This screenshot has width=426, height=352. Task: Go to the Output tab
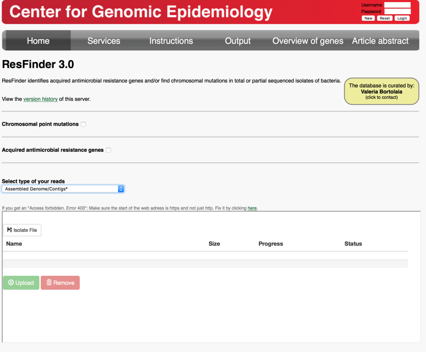[x=238, y=40]
